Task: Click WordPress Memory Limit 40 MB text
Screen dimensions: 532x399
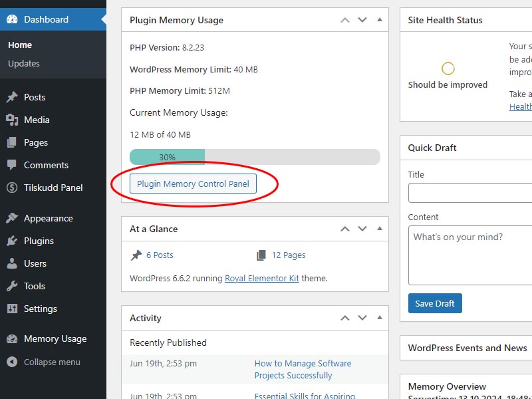Action: (x=194, y=70)
